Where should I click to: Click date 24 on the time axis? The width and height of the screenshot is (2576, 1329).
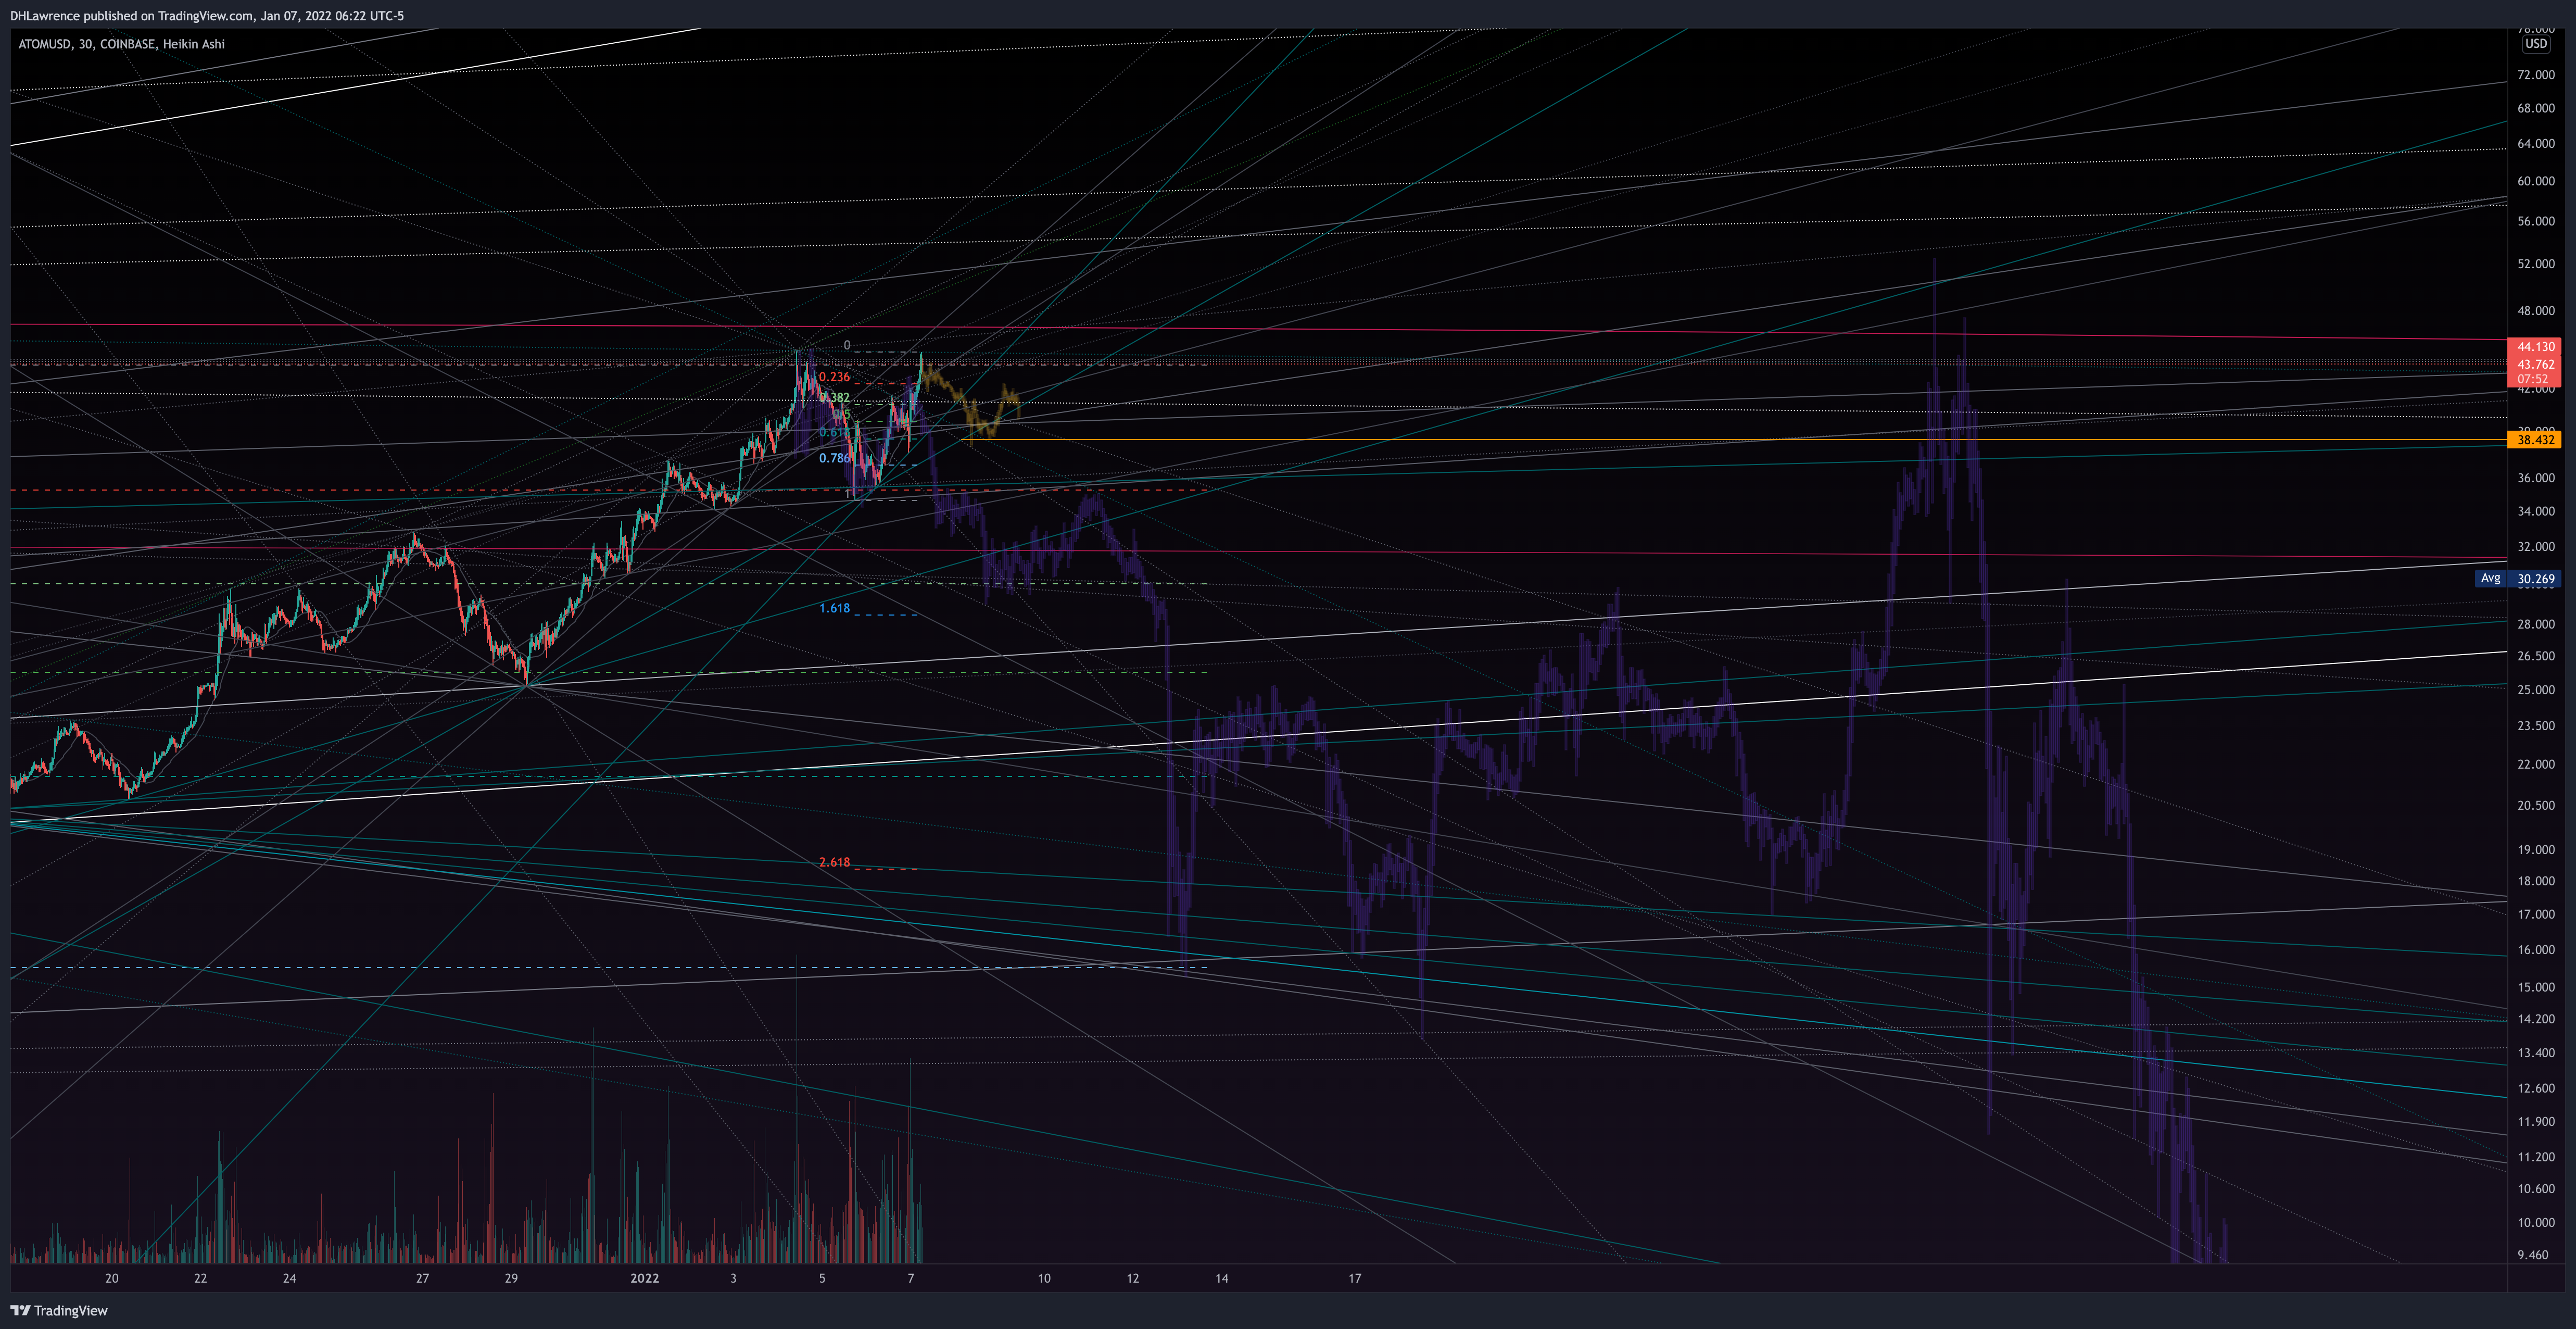[x=289, y=1278]
